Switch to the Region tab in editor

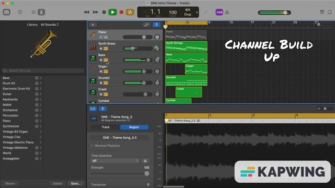click(134, 127)
